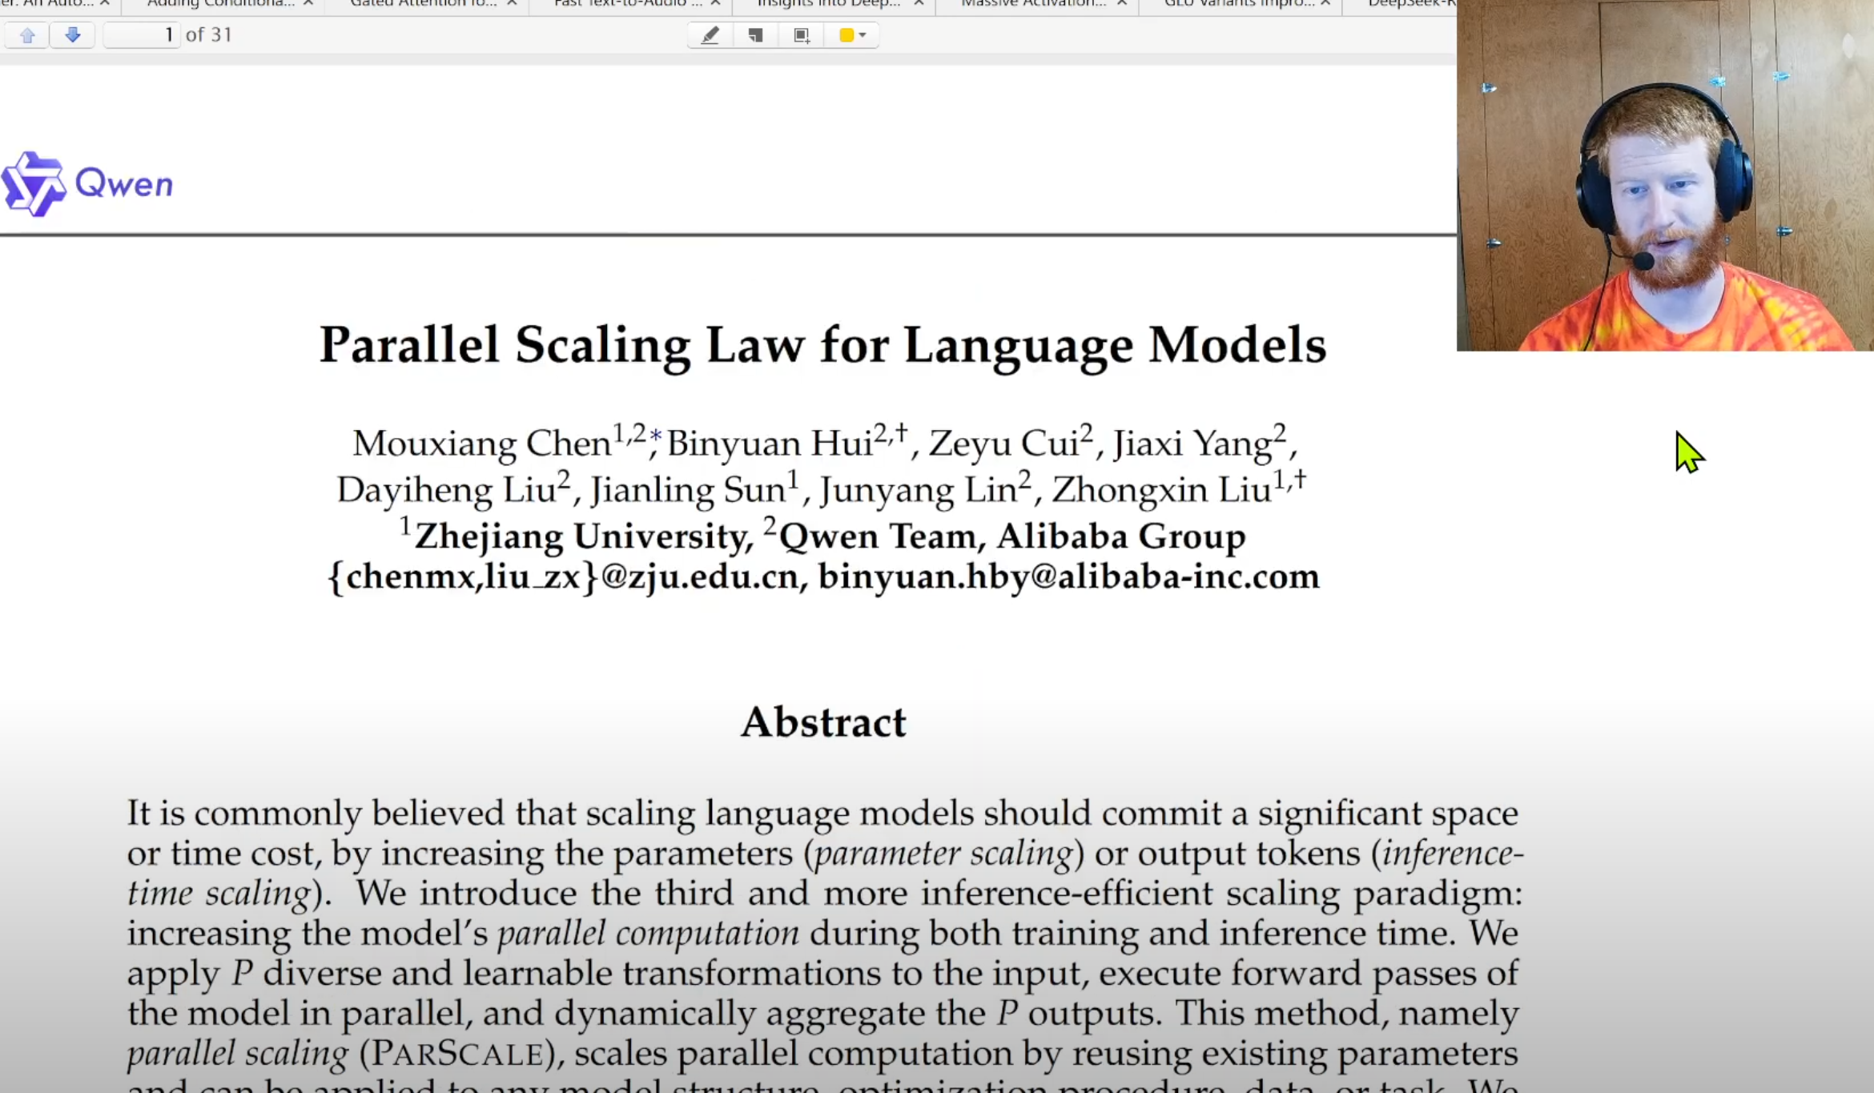Open the yellow annotation color picker
Screen dimensions: 1874x1093
click(852, 35)
